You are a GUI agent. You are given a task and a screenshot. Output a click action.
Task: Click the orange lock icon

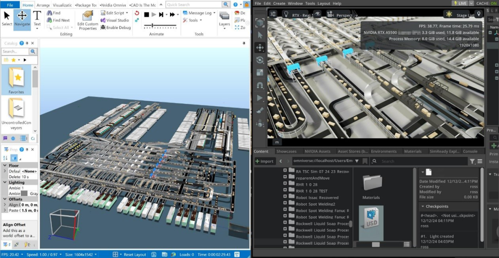(x=246, y=5)
